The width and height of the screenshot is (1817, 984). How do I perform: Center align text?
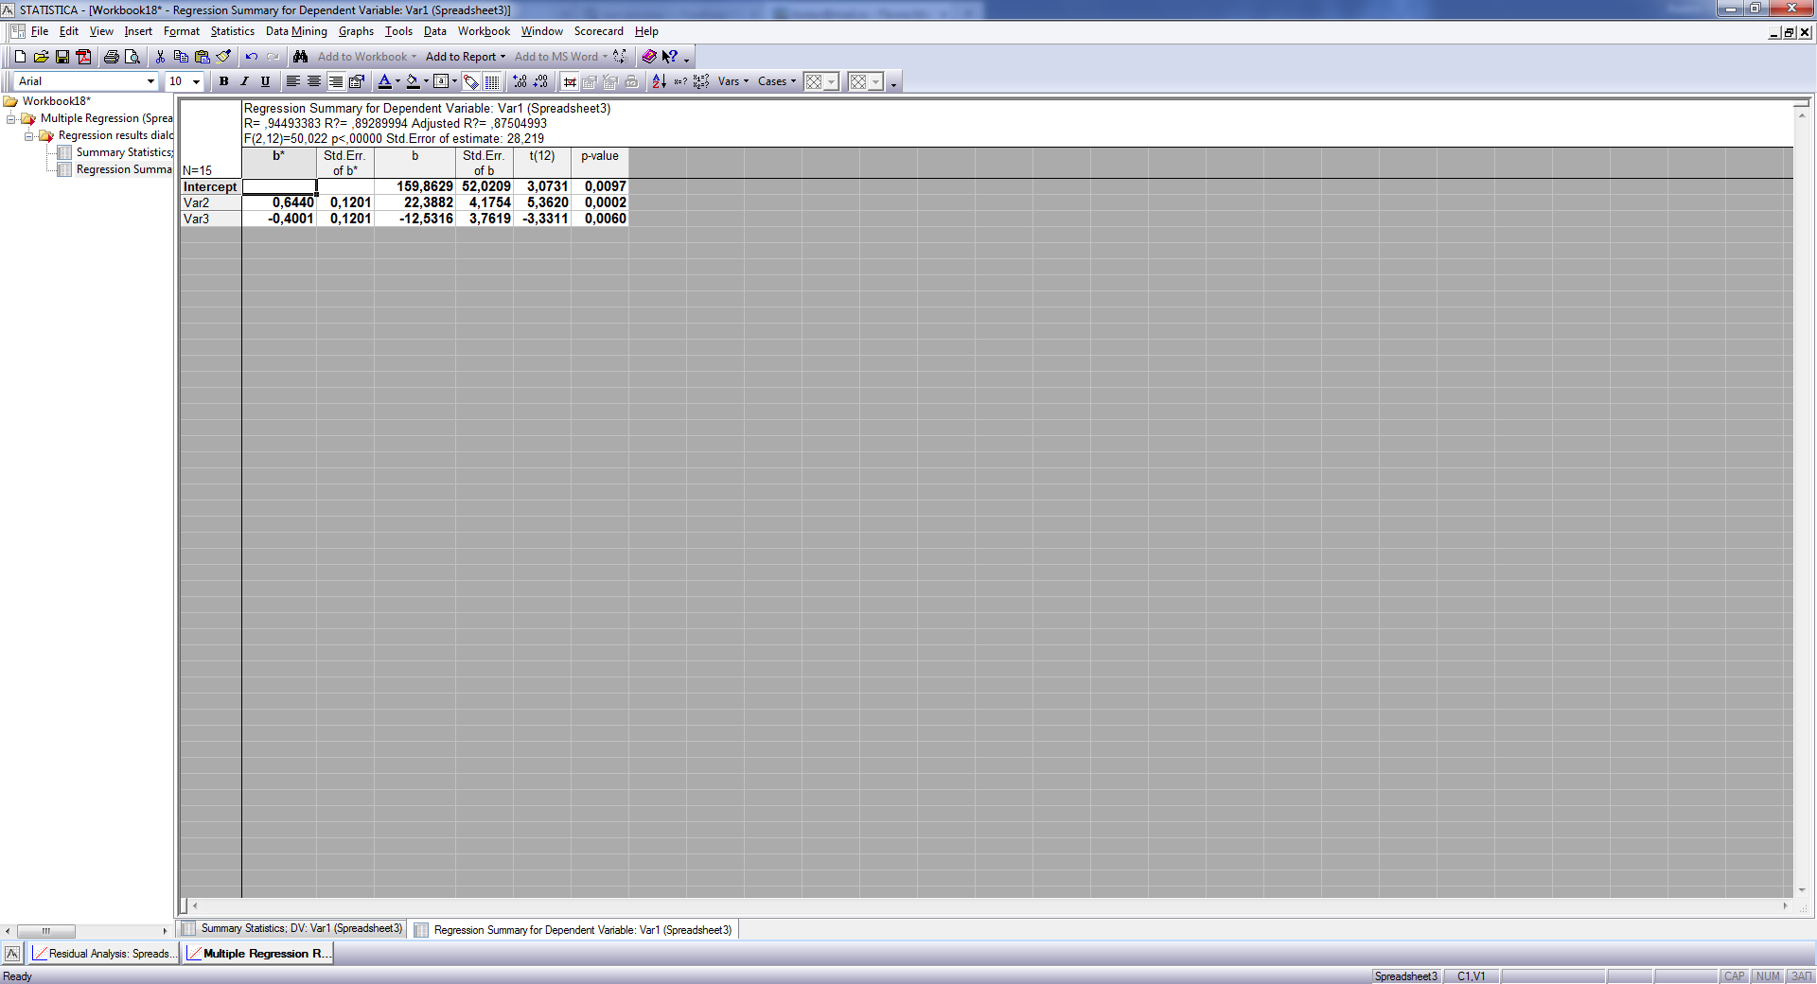pyautogui.click(x=314, y=81)
